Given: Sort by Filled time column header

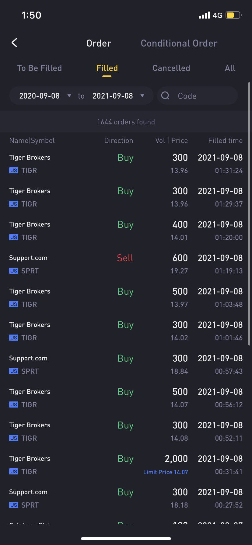Looking at the screenshot, I should tap(225, 141).
